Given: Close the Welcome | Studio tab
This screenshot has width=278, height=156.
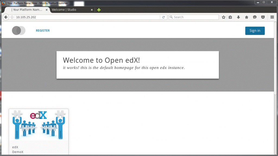Looking at the screenshot, I should 92,10.
